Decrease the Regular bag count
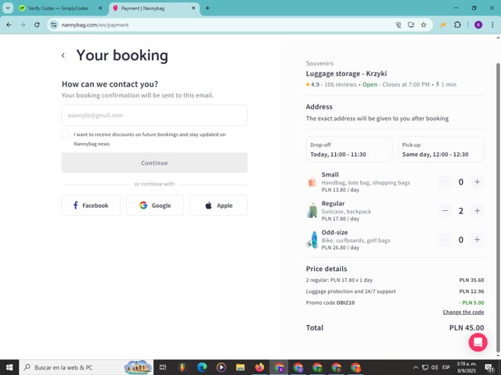The width and height of the screenshot is (501, 375). [445, 211]
